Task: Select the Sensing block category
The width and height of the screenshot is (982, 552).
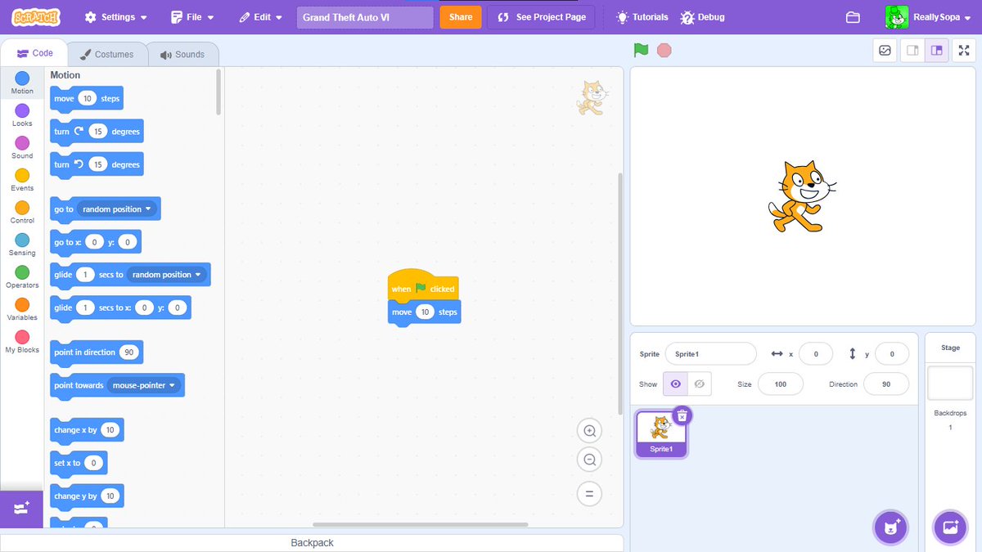Action: pos(22,245)
